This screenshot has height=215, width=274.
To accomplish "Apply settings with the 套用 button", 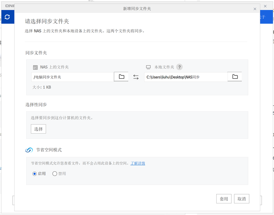I will click(x=224, y=199).
